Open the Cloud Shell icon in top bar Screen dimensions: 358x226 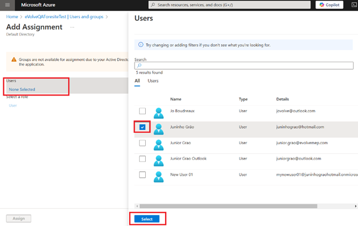(354, 5)
